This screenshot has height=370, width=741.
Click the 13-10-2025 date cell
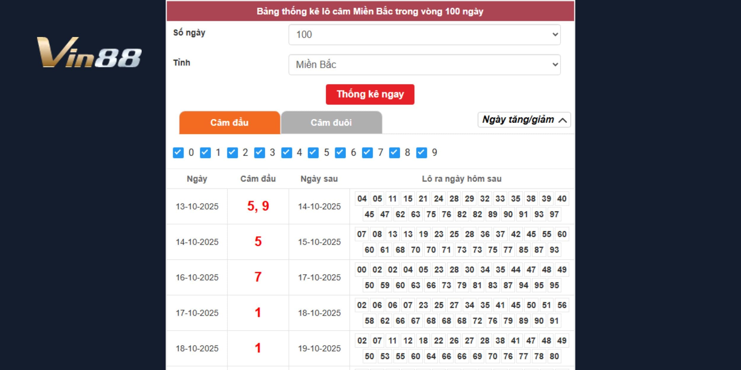point(197,206)
